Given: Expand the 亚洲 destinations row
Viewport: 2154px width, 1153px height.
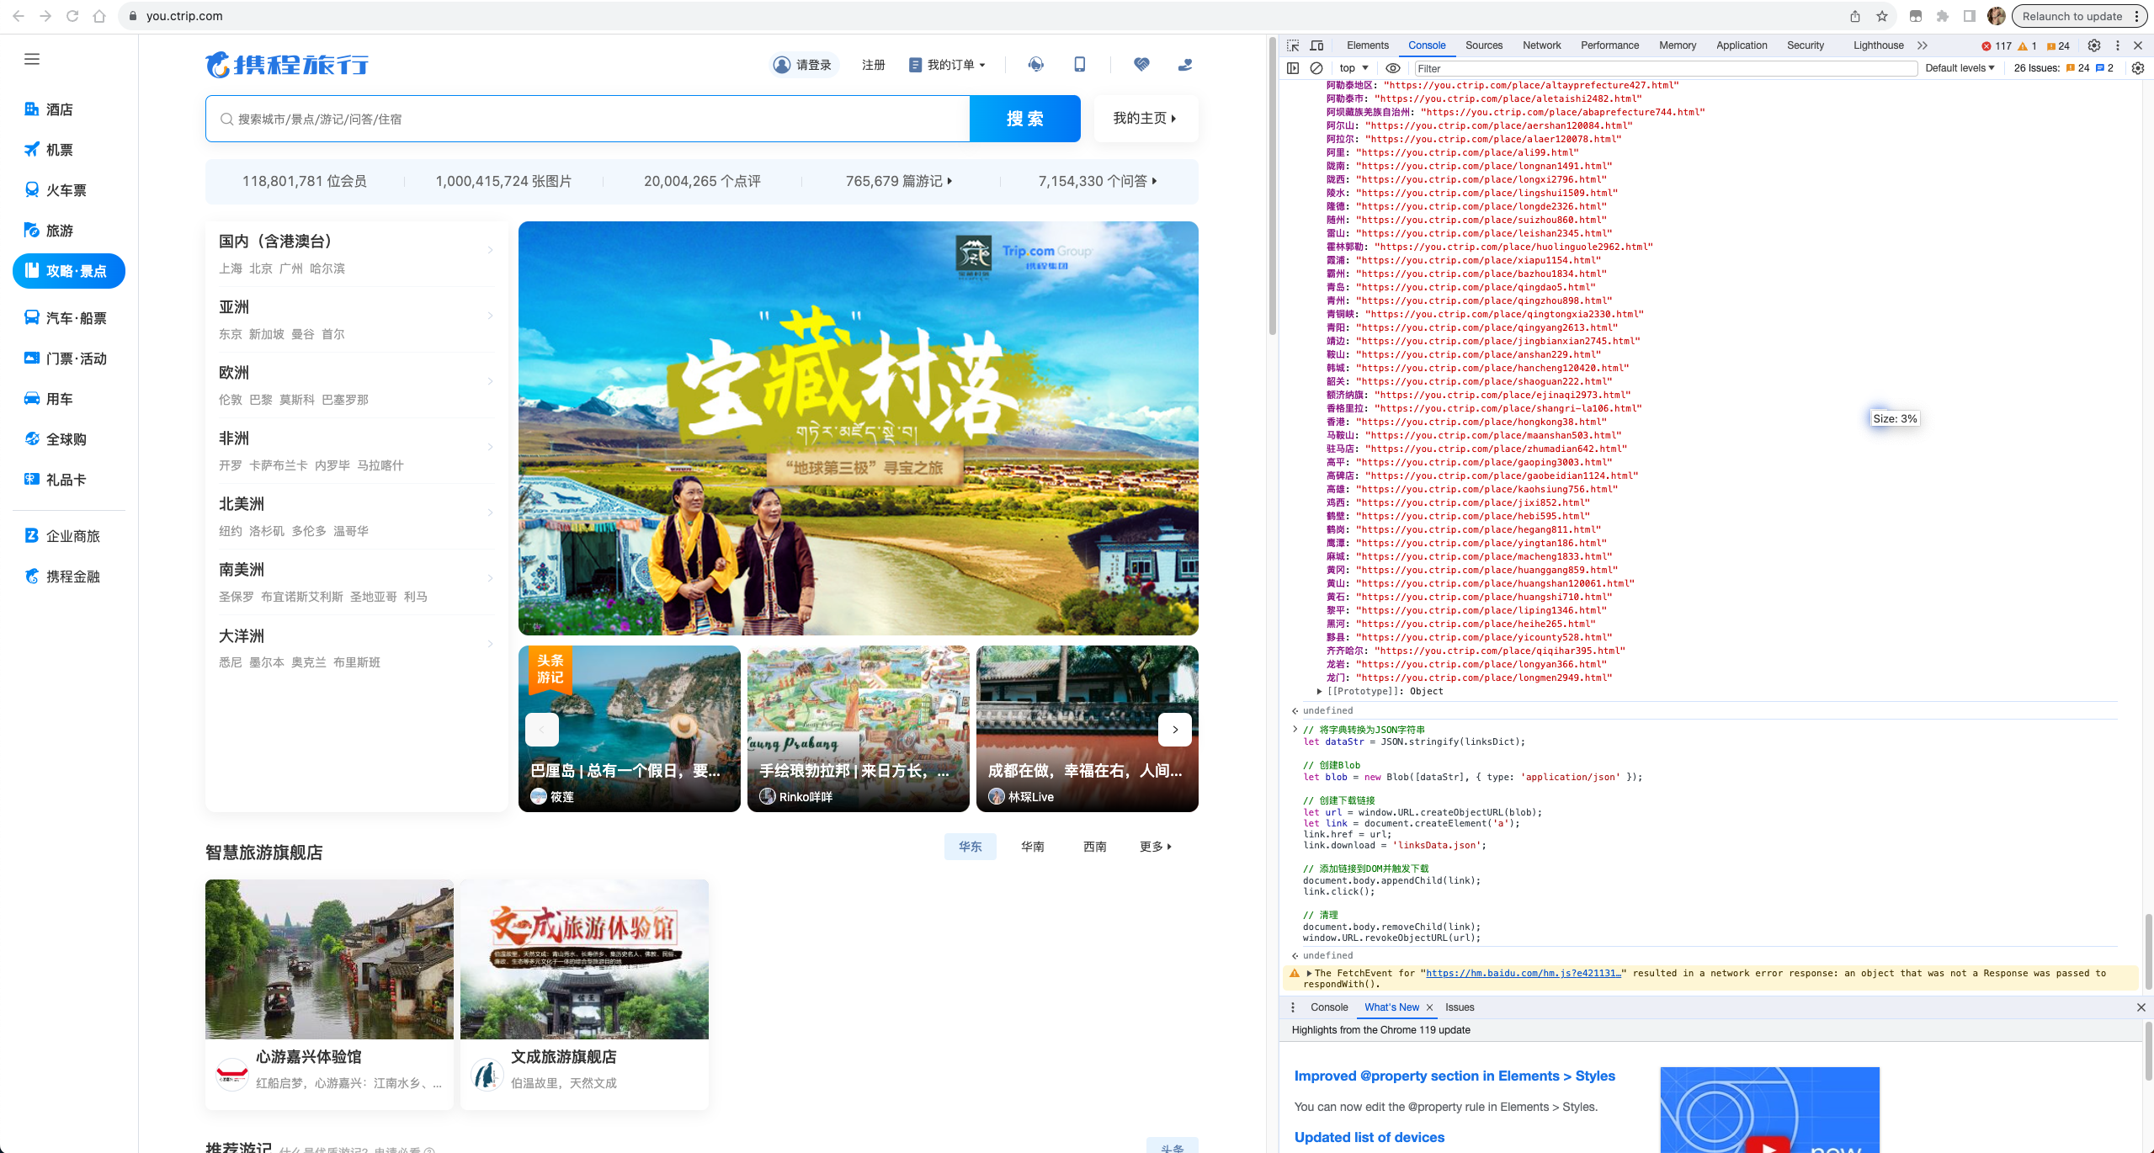Looking at the screenshot, I should [356, 319].
